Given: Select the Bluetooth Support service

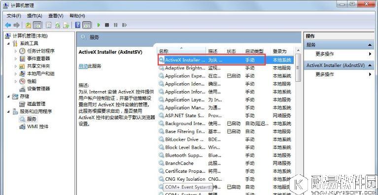Looking at the screenshot, I should 226,155.
